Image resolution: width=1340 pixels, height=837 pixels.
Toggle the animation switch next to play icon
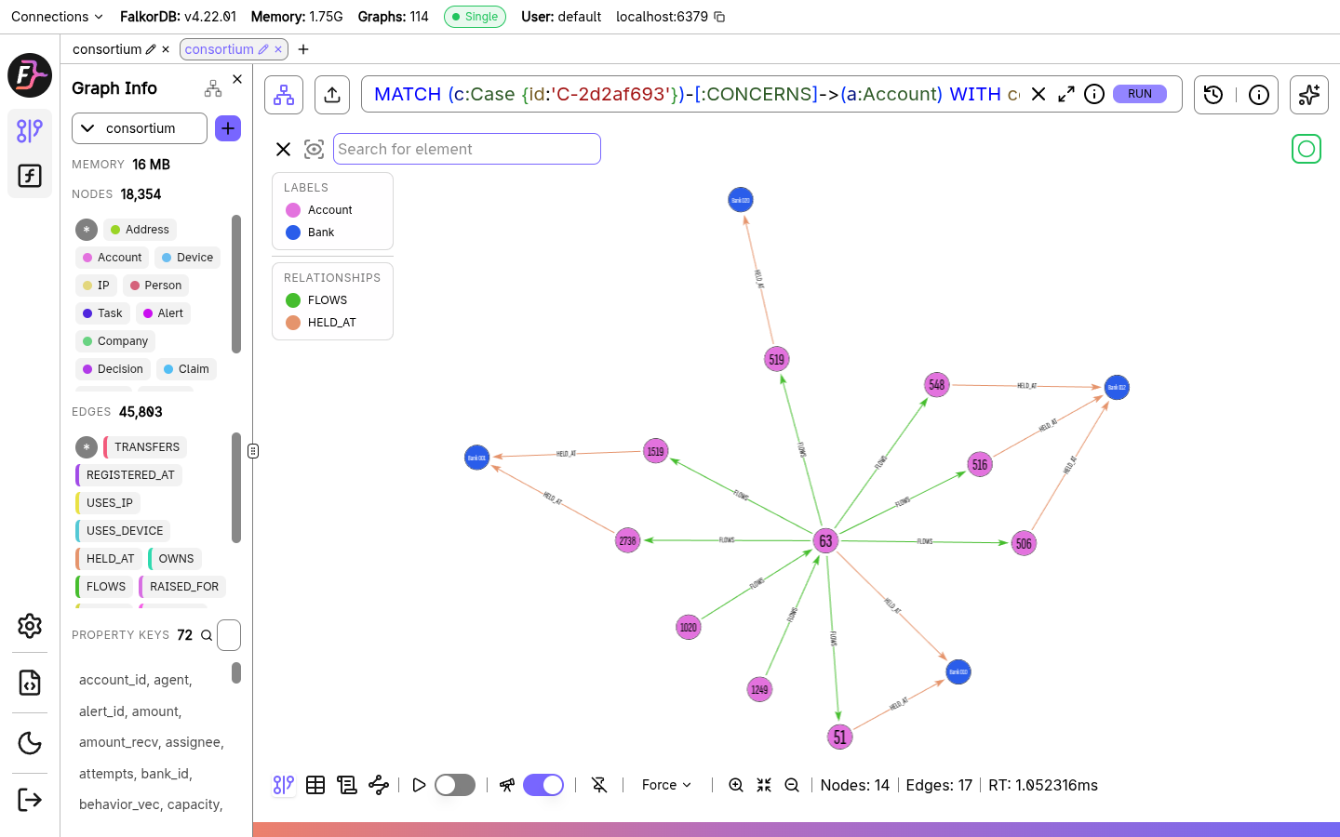(x=455, y=785)
